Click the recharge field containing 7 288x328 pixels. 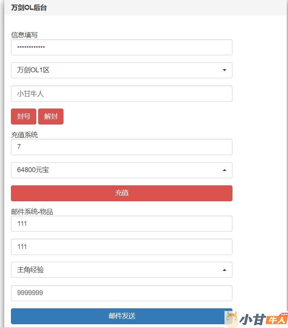pyautogui.click(x=121, y=147)
